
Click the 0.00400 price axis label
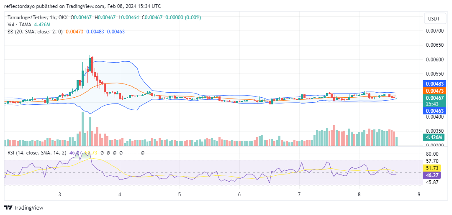coord(434,117)
